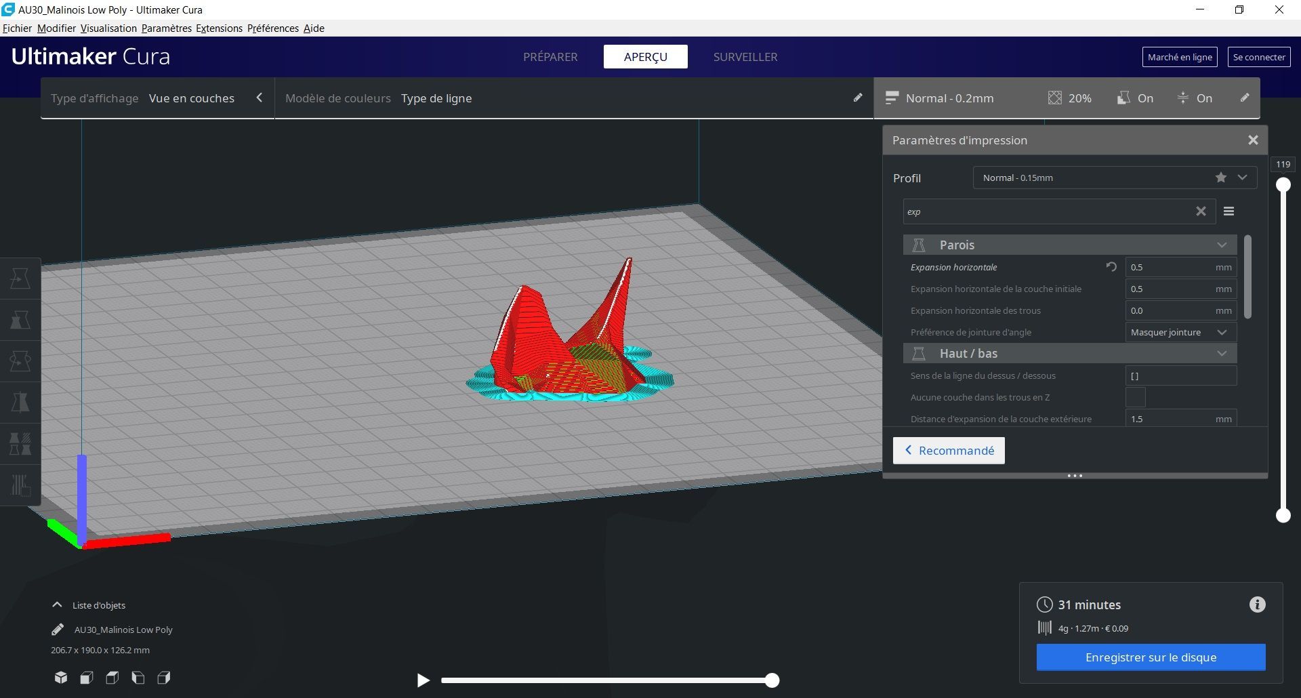Edit Expansion horizontale de la couche initiale value
The image size is (1301, 698).
1180,289
